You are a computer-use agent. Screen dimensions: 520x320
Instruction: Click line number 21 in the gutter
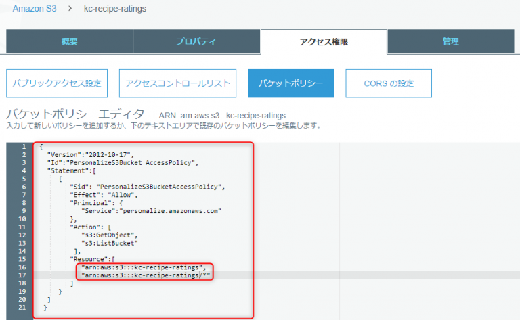22,307
